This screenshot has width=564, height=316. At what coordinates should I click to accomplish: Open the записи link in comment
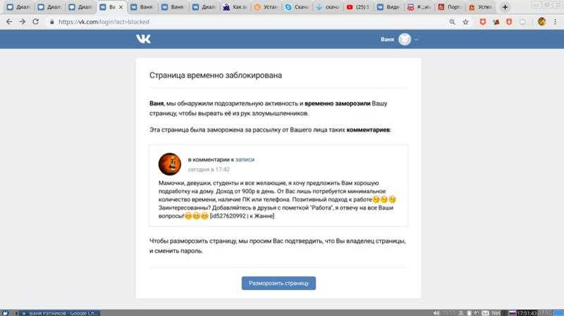pos(245,160)
